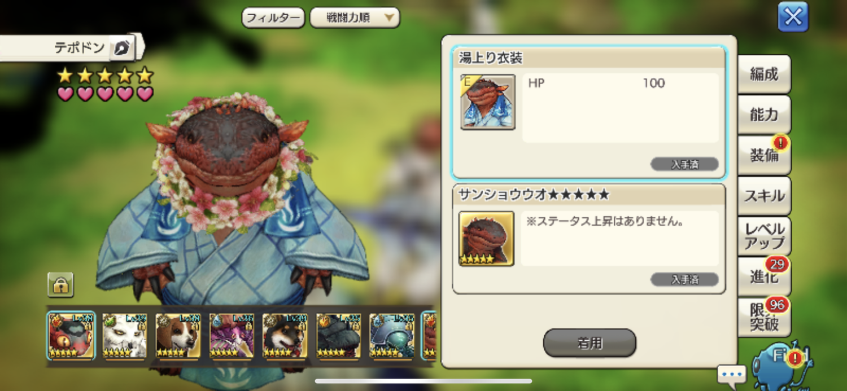Open the スキル tab

(764, 196)
